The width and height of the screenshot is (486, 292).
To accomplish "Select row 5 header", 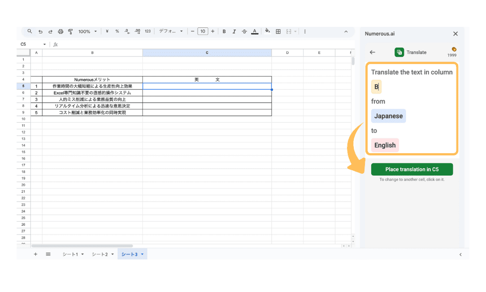I will click(x=23, y=86).
